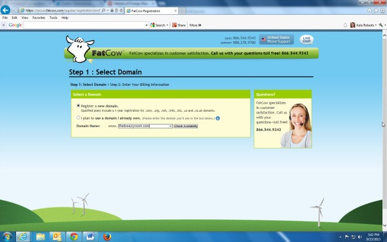Image resolution: width=387 pixels, height=242 pixels.
Task: Open the Live Chat bubble
Action: coord(306,39)
